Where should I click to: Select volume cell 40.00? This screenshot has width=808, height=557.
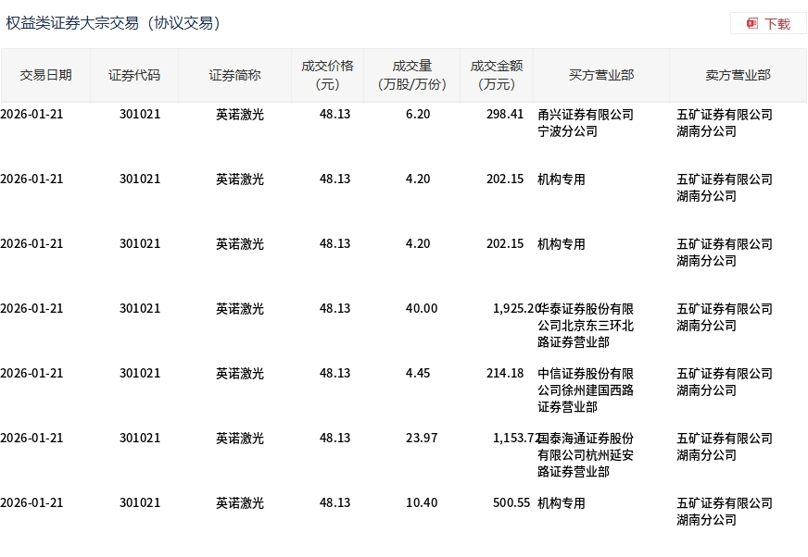(x=421, y=308)
